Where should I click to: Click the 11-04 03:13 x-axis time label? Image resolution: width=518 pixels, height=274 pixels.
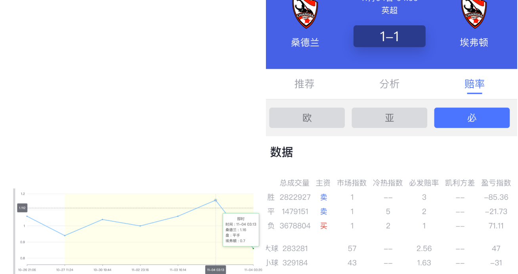pyautogui.click(x=216, y=270)
